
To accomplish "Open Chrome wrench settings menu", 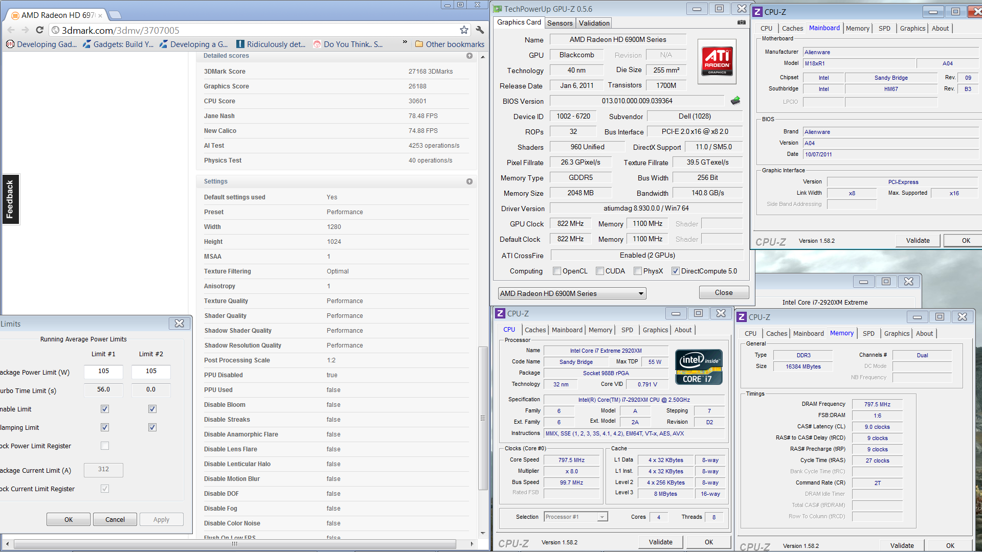I will coord(480,30).
